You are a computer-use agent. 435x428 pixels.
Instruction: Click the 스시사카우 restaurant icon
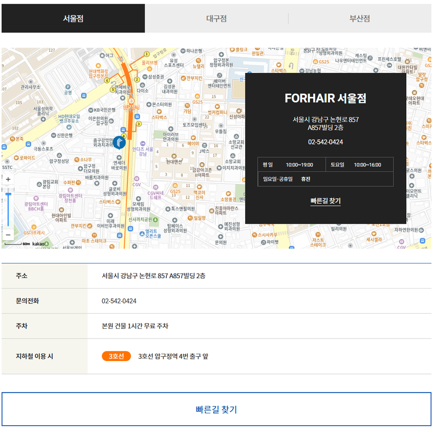tap(254, 235)
